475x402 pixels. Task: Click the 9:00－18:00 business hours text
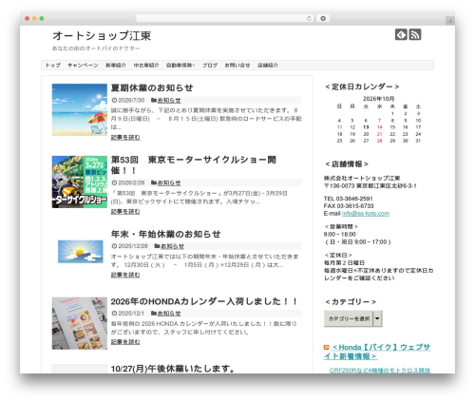[340, 235]
